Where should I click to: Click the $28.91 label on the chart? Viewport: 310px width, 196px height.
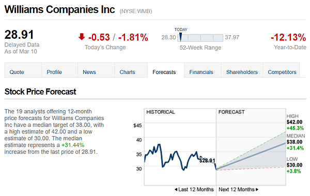[207, 160]
